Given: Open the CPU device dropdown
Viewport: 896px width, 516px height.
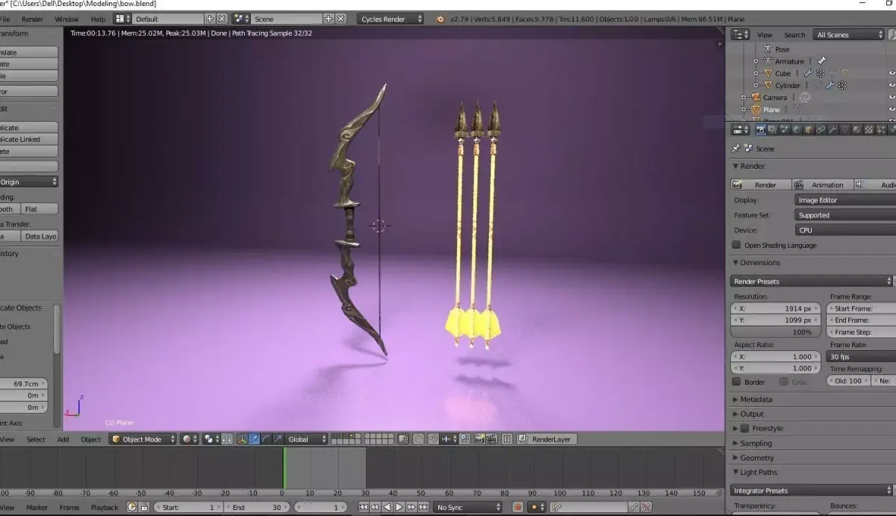Looking at the screenshot, I should 845,230.
